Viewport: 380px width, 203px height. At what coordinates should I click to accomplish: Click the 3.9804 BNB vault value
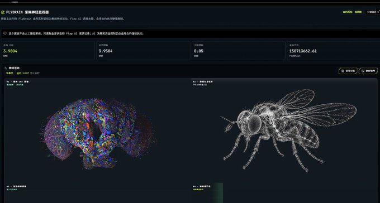(10, 51)
